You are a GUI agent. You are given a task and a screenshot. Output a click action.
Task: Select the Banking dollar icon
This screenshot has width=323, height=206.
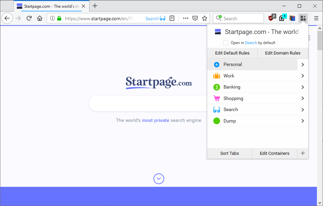tap(216, 87)
